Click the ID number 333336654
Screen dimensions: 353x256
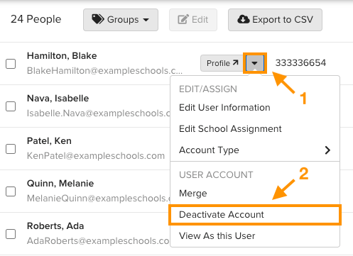point(300,63)
